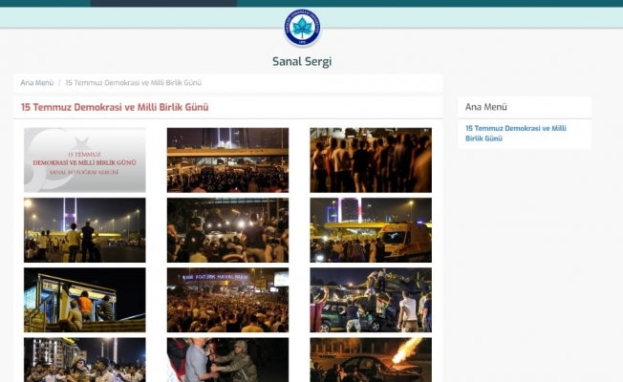This screenshot has height=382, width=623.
Task: Open photo of civilian confronting soldier
Action: pos(227,360)
